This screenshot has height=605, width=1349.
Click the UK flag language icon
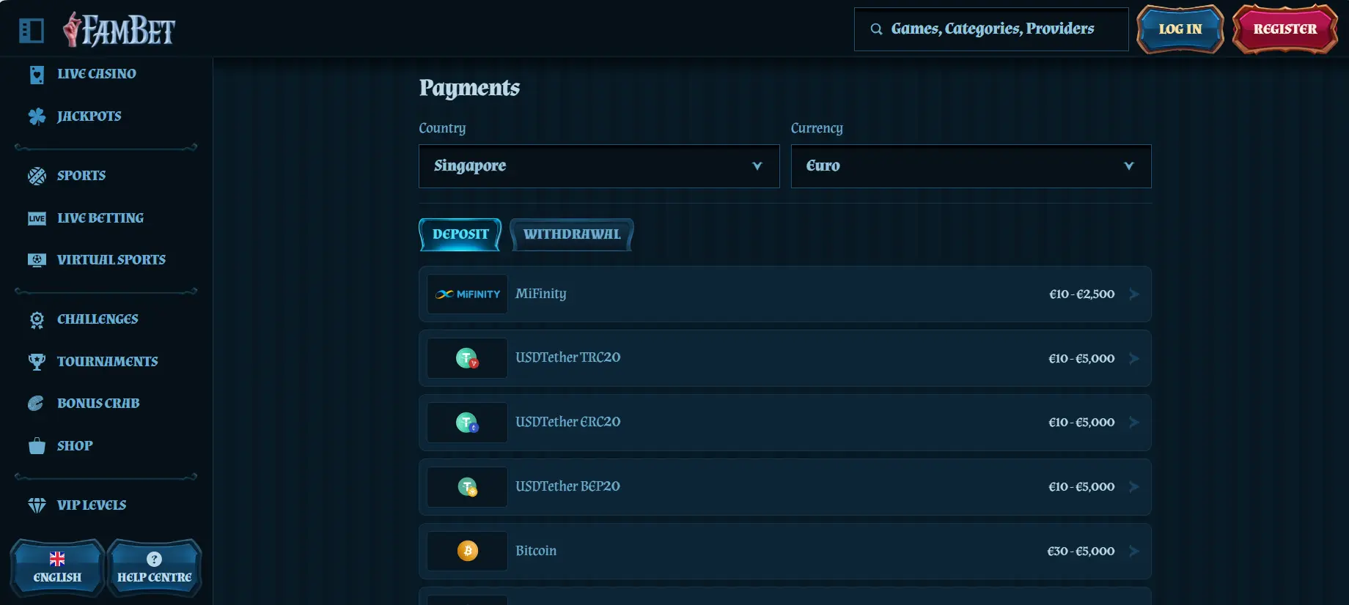[57, 559]
